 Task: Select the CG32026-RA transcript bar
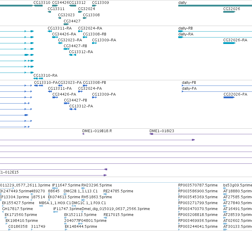pyautogui.click(x=229, y=43)
